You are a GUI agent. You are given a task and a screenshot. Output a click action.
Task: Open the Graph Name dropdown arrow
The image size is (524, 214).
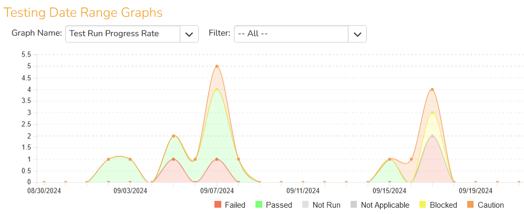point(189,34)
